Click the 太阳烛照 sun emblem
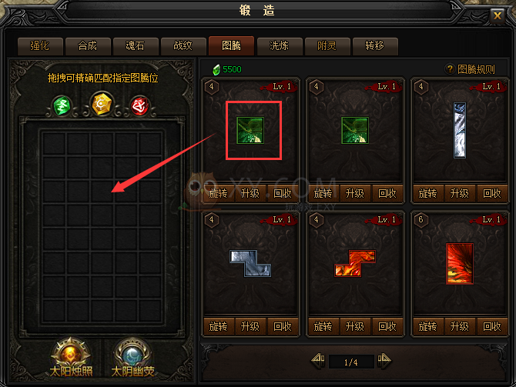 [x=70, y=354]
